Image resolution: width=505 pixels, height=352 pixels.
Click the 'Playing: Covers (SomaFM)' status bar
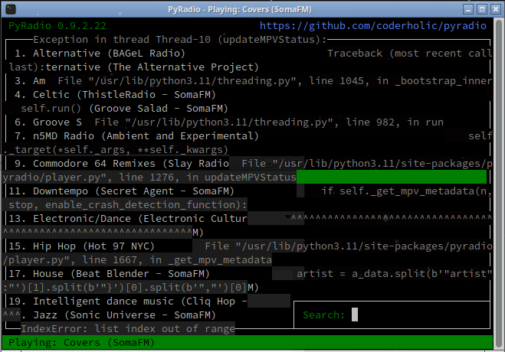point(248,342)
